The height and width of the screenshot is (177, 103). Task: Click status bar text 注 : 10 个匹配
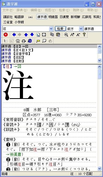click(81, 174)
